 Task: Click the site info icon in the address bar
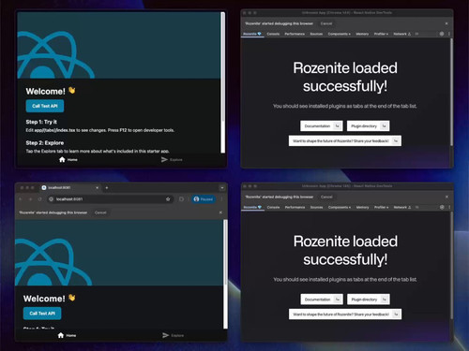pyautogui.click(x=52, y=199)
